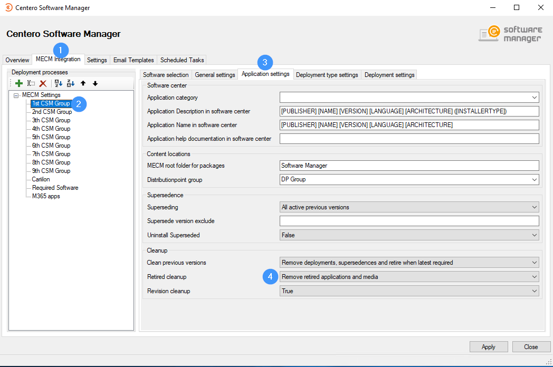The height and width of the screenshot is (367, 553).
Task: Click the green plus add deployment process icon
Action: click(19, 83)
